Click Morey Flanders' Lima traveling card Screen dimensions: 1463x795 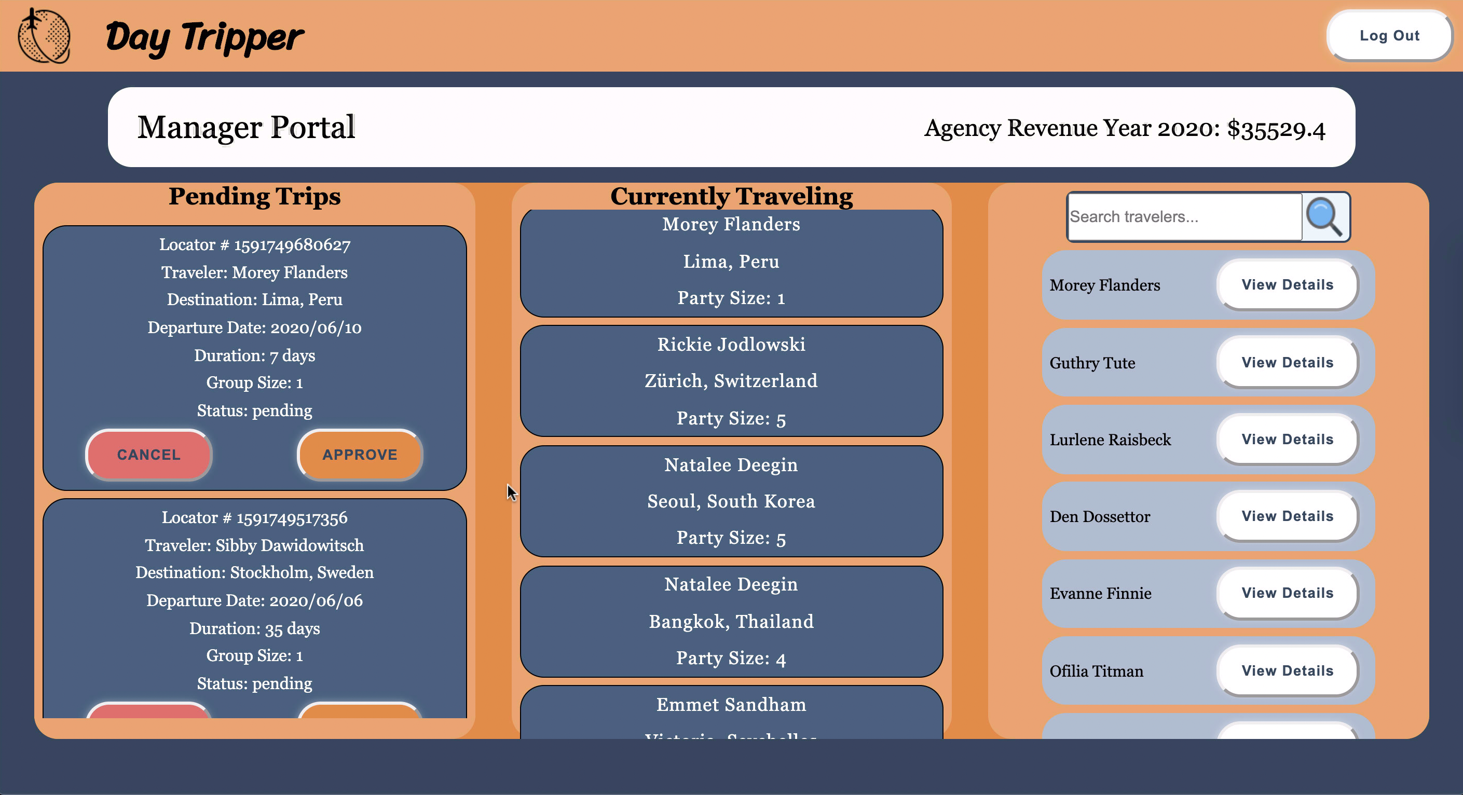pyautogui.click(x=731, y=262)
